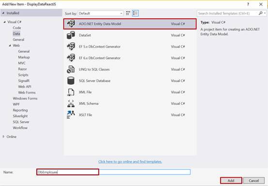This screenshot has width=268, height=186.
Task: Select the WPF category
Action: coord(16,104)
